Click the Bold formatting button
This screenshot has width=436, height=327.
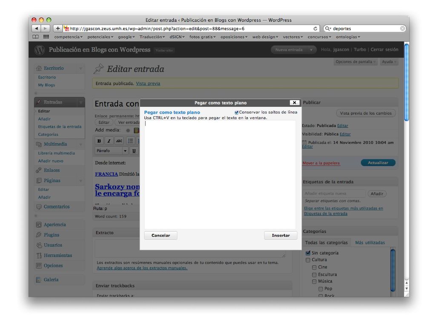click(99, 141)
